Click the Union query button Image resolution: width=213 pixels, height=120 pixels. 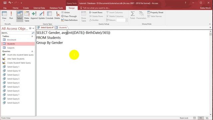pyautogui.click(x=66, y=12)
